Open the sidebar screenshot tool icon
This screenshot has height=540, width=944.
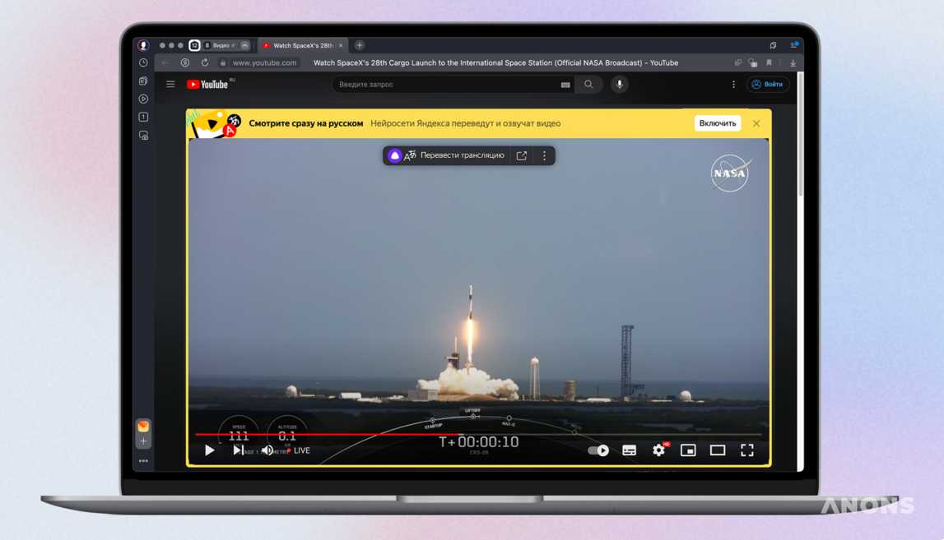[143, 136]
